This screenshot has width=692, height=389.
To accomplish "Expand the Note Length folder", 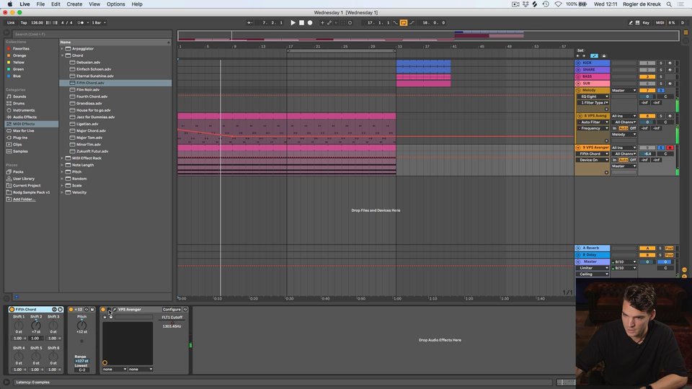I will [62, 165].
